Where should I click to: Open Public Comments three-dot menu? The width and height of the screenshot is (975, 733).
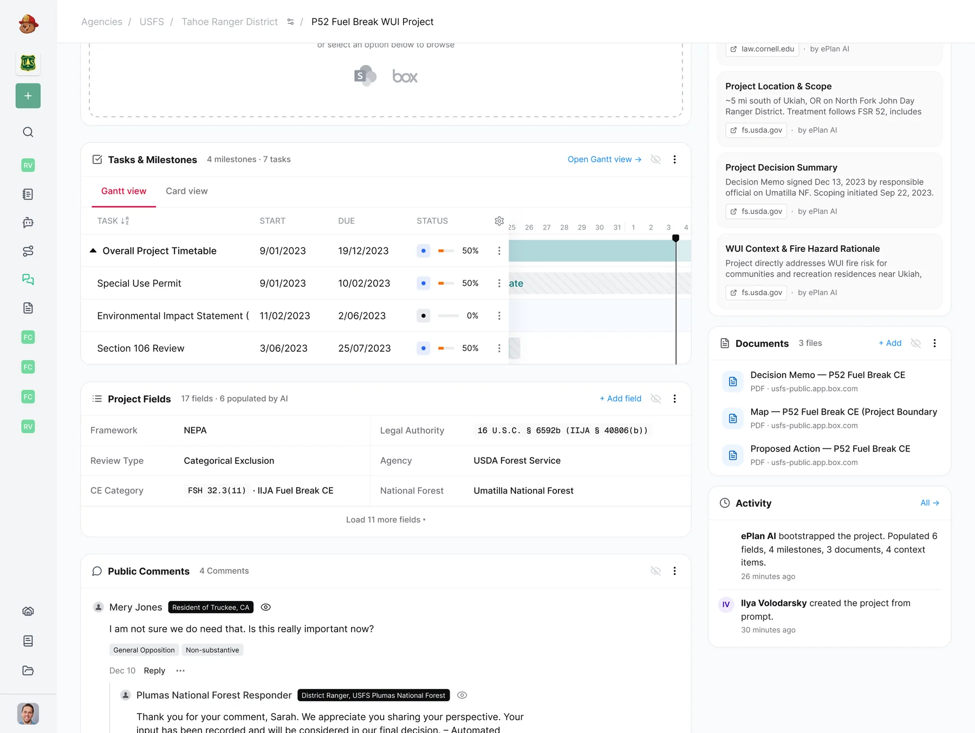click(x=674, y=571)
